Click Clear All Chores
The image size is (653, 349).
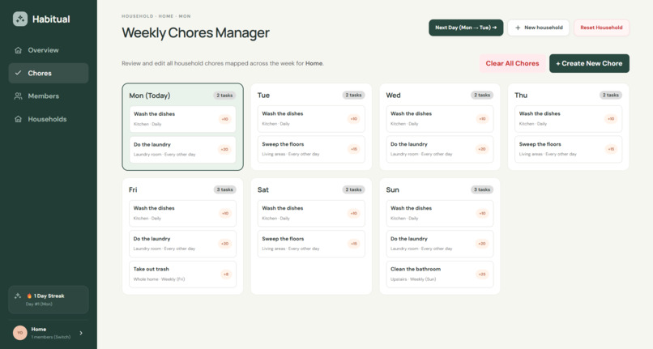512,63
